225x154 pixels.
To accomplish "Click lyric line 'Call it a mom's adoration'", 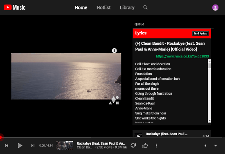I will 153,69.
